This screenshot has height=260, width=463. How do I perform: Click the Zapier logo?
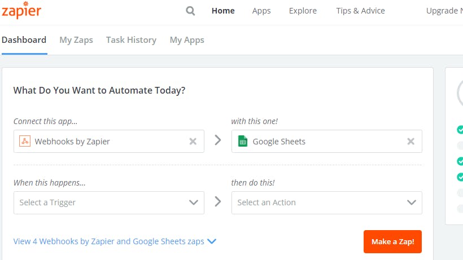pyautogui.click(x=21, y=11)
